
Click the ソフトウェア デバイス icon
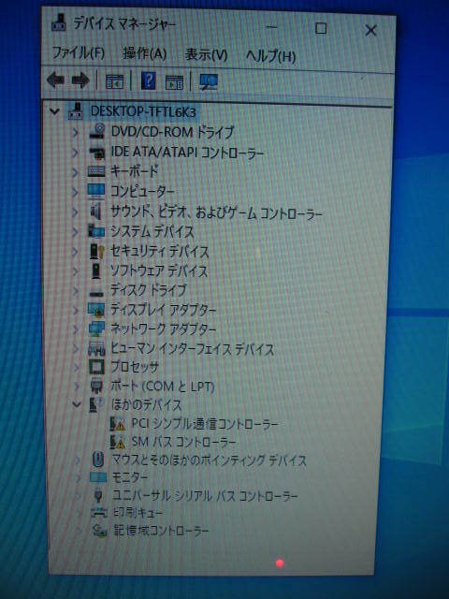[95, 270]
